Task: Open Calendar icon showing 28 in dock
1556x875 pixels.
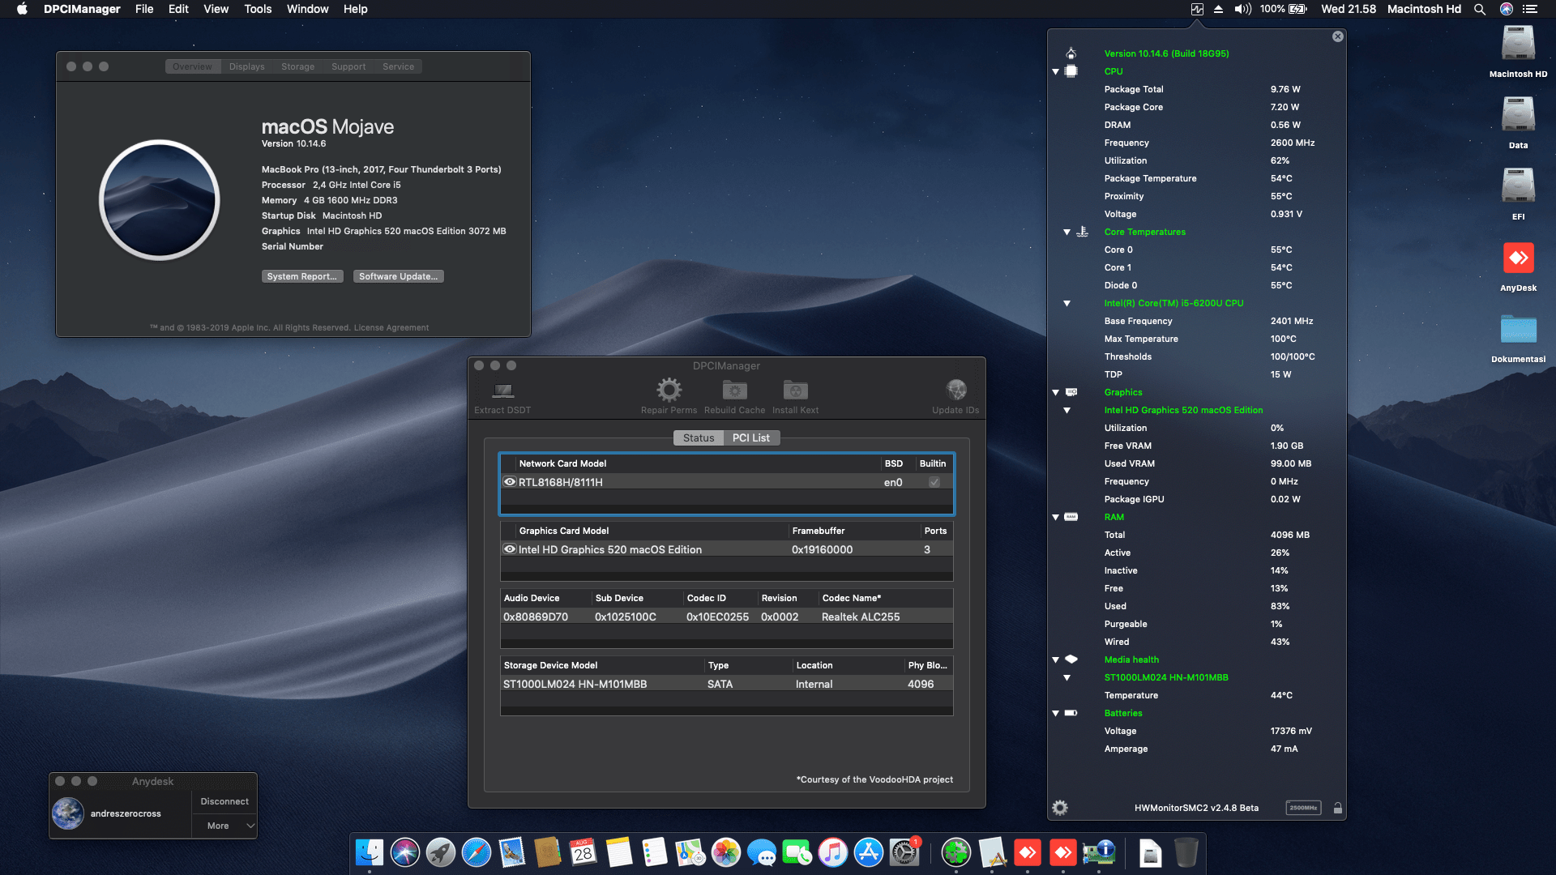Action: tap(583, 852)
